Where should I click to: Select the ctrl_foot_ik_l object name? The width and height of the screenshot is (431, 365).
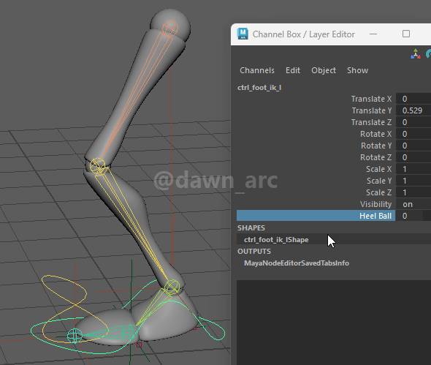coord(259,88)
